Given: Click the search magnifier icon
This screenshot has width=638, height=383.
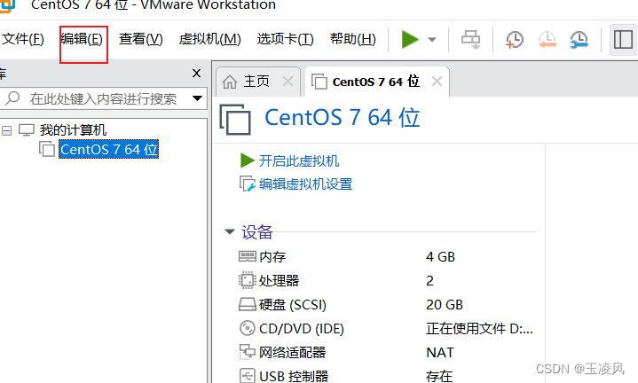Looking at the screenshot, I should click(13, 98).
